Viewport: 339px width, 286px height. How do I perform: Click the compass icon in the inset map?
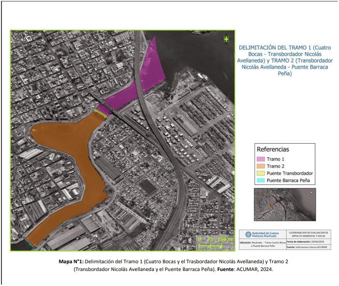click(311, 192)
